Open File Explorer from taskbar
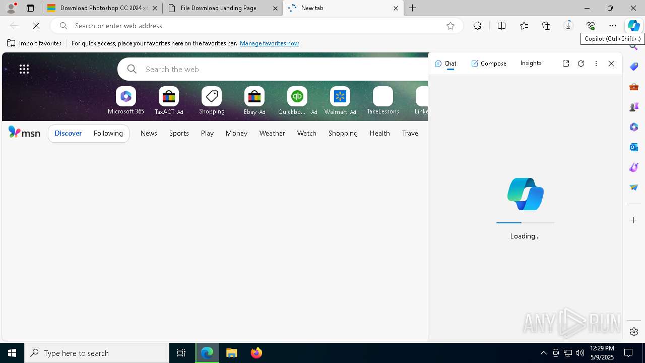 click(232, 353)
